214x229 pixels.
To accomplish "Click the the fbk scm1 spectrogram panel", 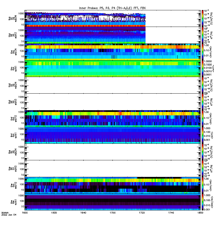I will (112, 202).
